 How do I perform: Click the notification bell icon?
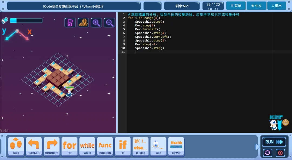[286, 123]
